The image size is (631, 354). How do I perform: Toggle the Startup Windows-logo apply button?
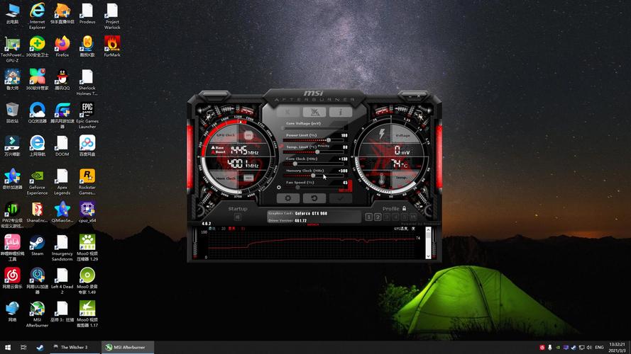click(238, 217)
